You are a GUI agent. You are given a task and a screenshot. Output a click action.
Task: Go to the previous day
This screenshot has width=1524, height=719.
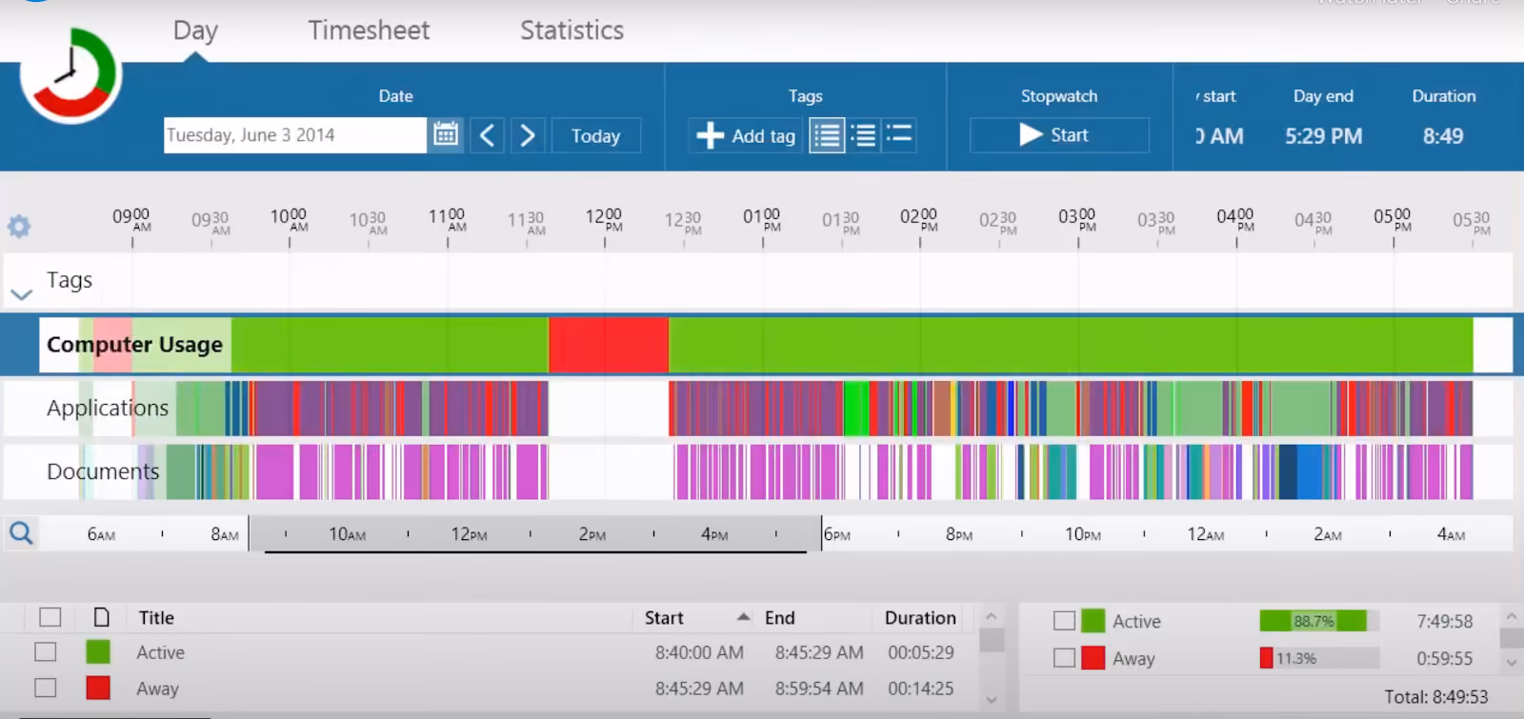[x=487, y=135]
